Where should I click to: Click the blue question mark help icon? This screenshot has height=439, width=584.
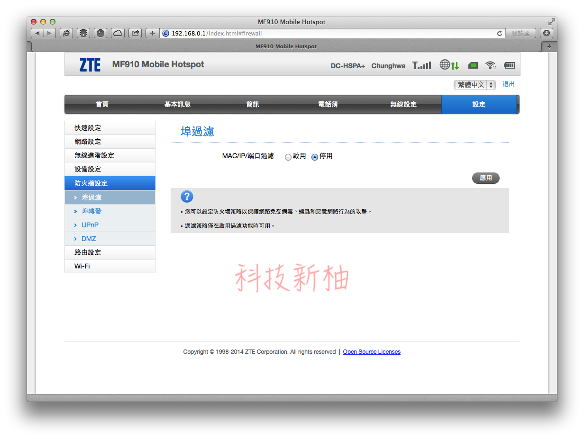point(187,197)
